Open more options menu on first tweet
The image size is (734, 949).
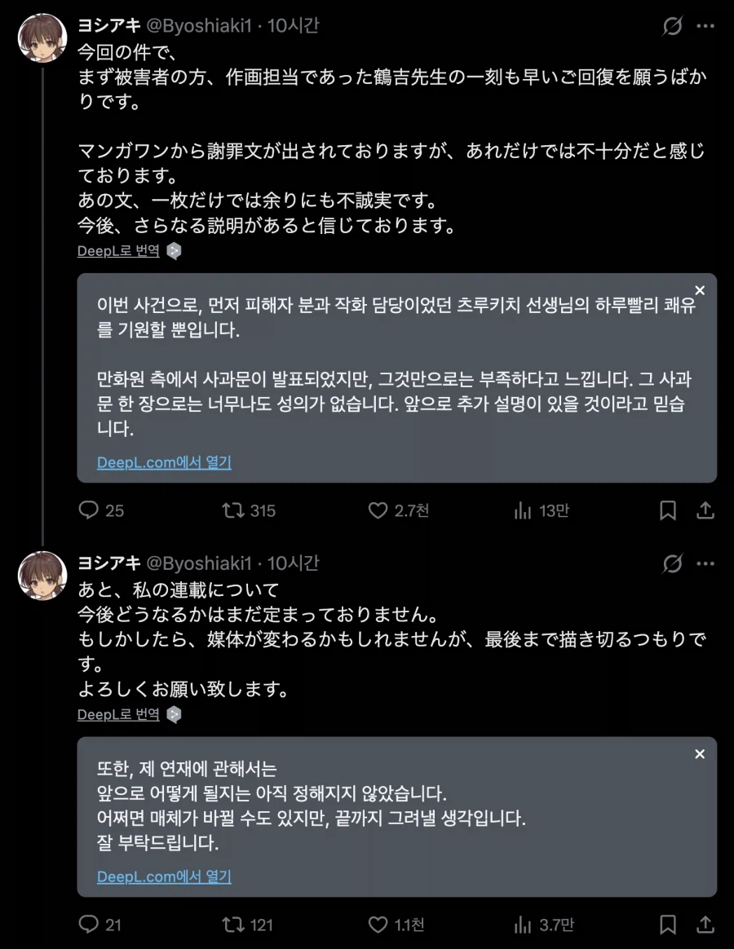(705, 26)
